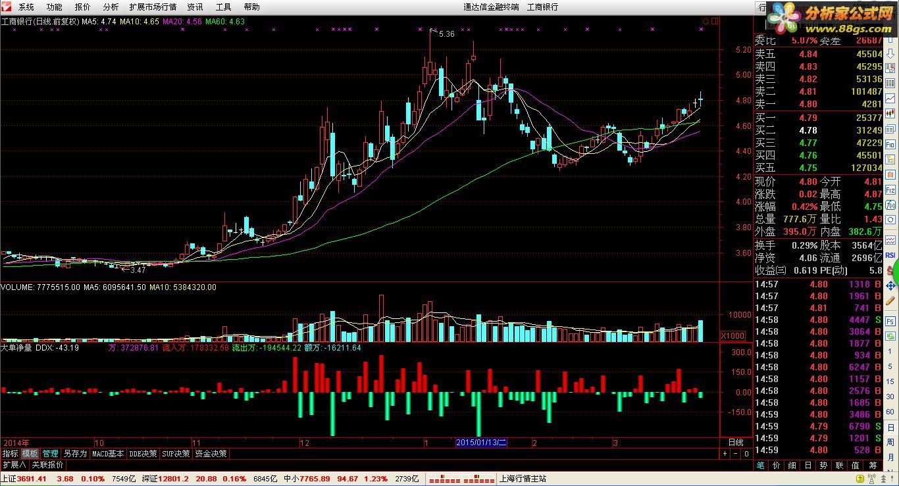Click the circle-in-square sidebar icon
The width and height of the screenshot is (899, 486).
pos(890,219)
